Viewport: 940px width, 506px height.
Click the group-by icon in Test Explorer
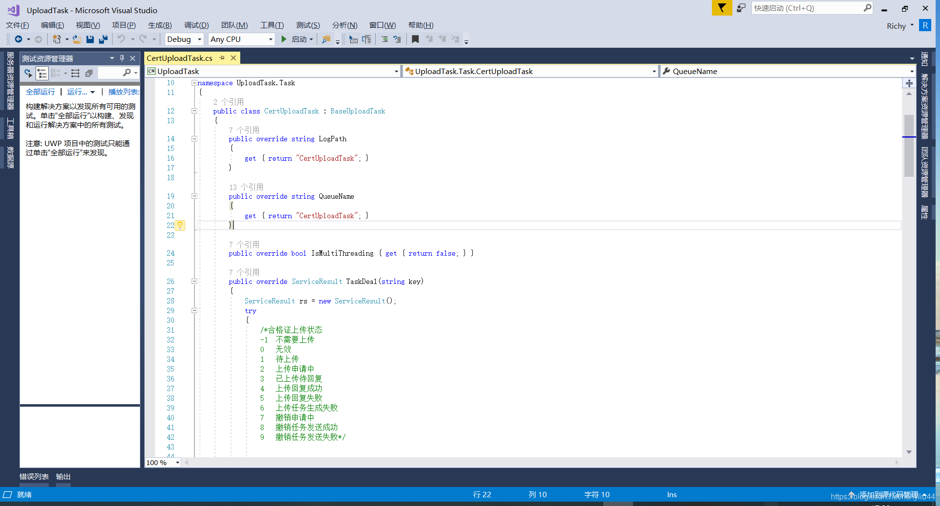[x=56, y=73]
